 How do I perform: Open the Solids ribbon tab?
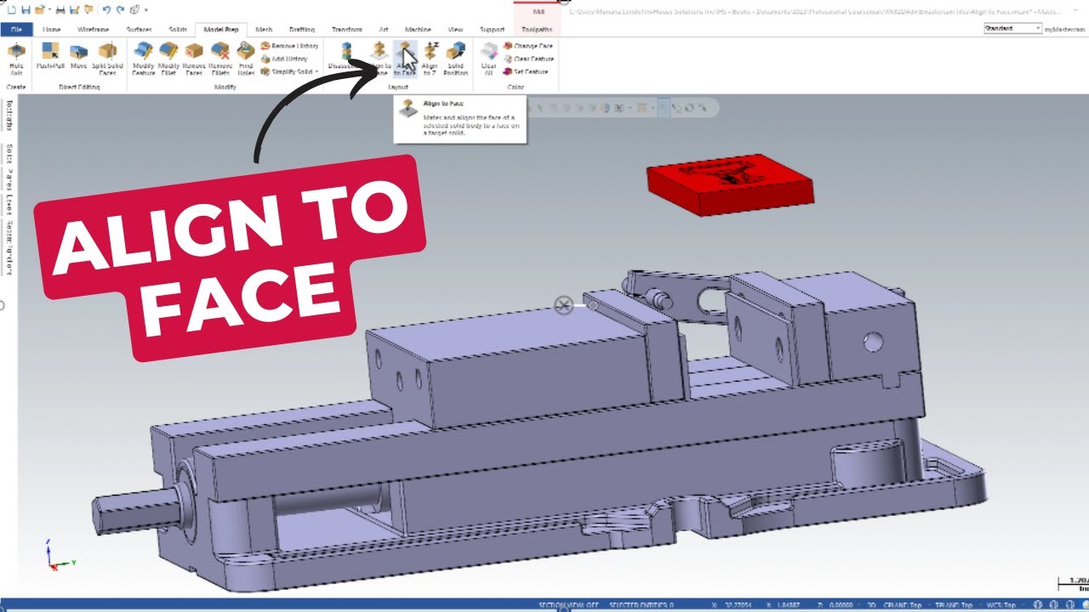(x=176, y=29)
